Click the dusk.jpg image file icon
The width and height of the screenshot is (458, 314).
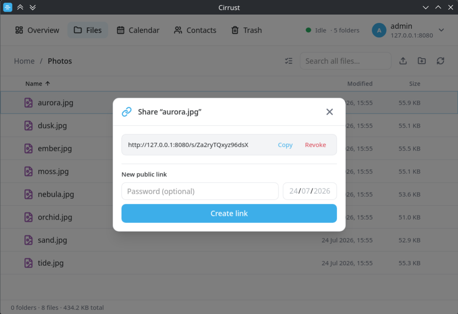28,126
